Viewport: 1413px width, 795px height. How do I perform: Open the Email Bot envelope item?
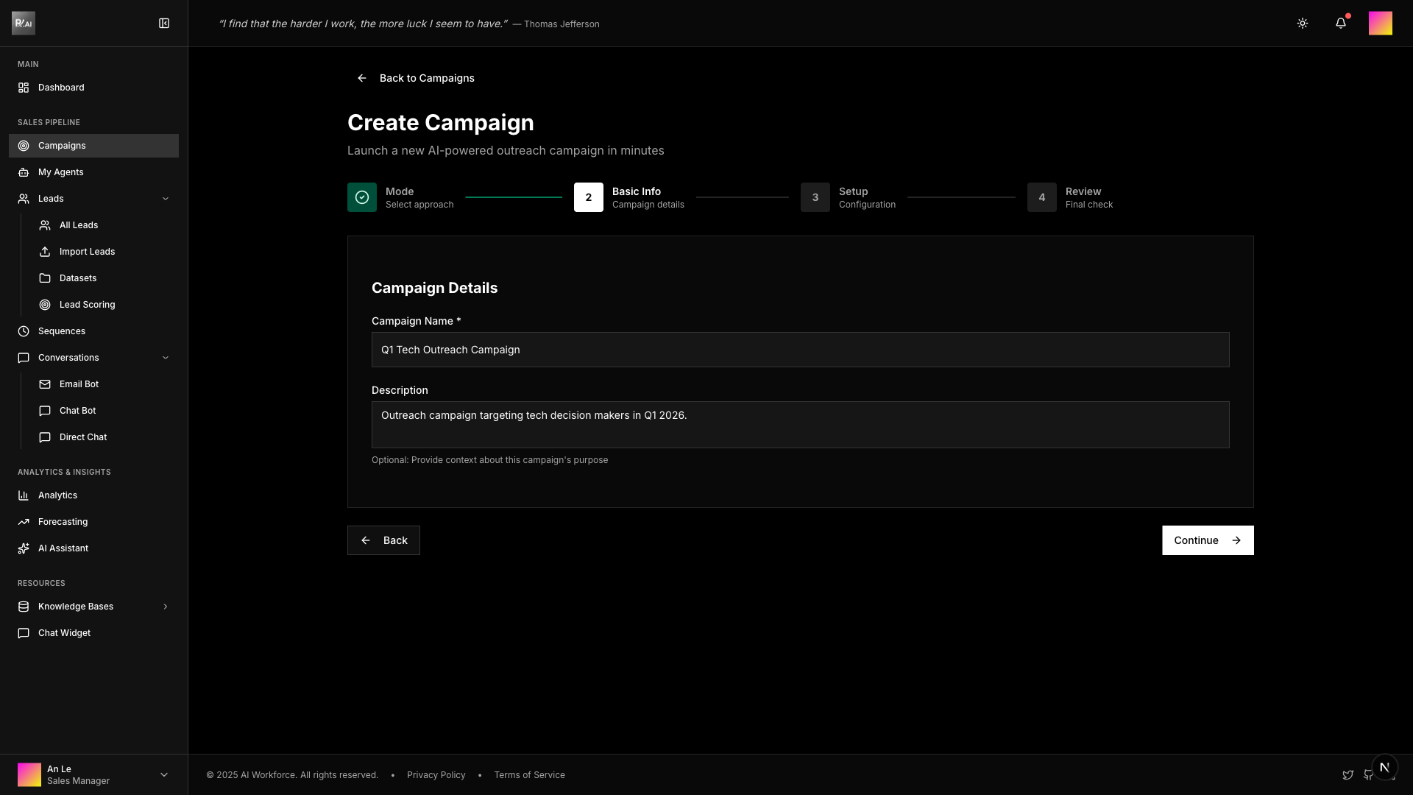tap(79, 384)
